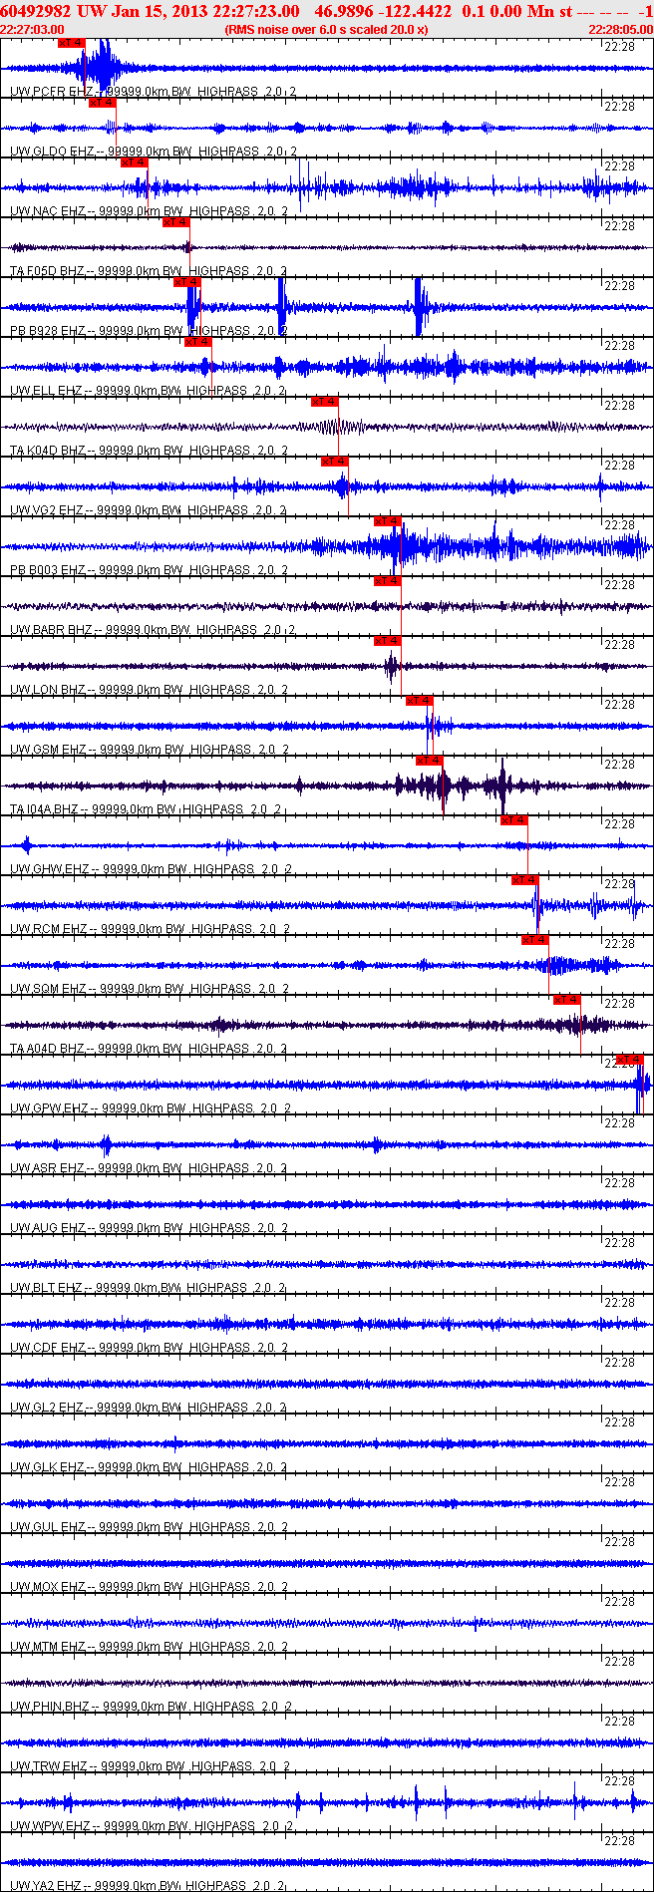
Task: Select the pick marker on TA.F05D trace
Action: tap(175, 222)
